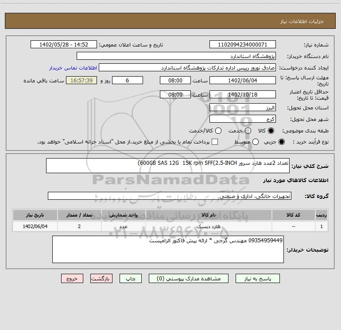Click the buyer organization name field
The height and width of the screenshot is (330, 341).
tap(176, 56)
